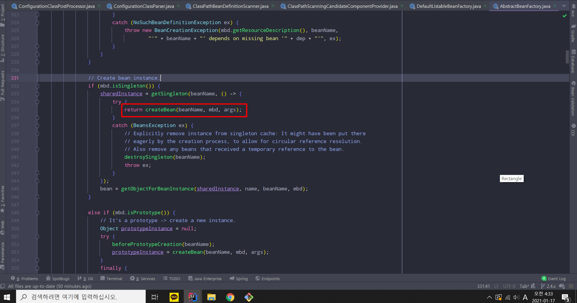
Task: Change the LF line separator setting
Action: (496, 286)
